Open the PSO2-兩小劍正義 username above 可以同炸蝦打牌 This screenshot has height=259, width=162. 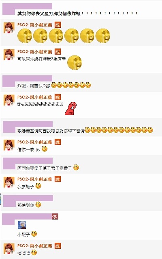pos(35,52)
